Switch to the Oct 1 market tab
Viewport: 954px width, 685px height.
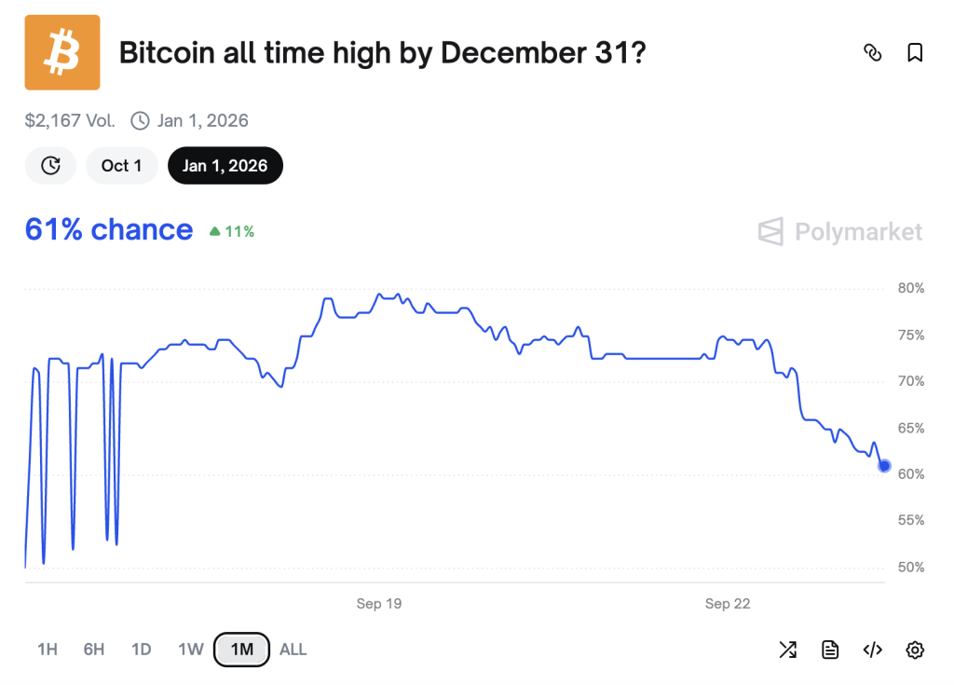[122, 166]
